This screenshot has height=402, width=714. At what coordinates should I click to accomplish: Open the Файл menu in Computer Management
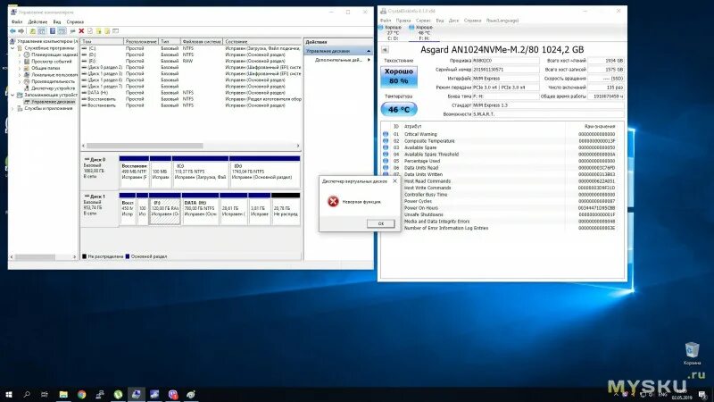click(17, 21)
